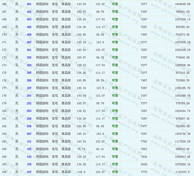Open room 407 listing link
Viewport: 194px width, 176px height.
click(29, 42)
